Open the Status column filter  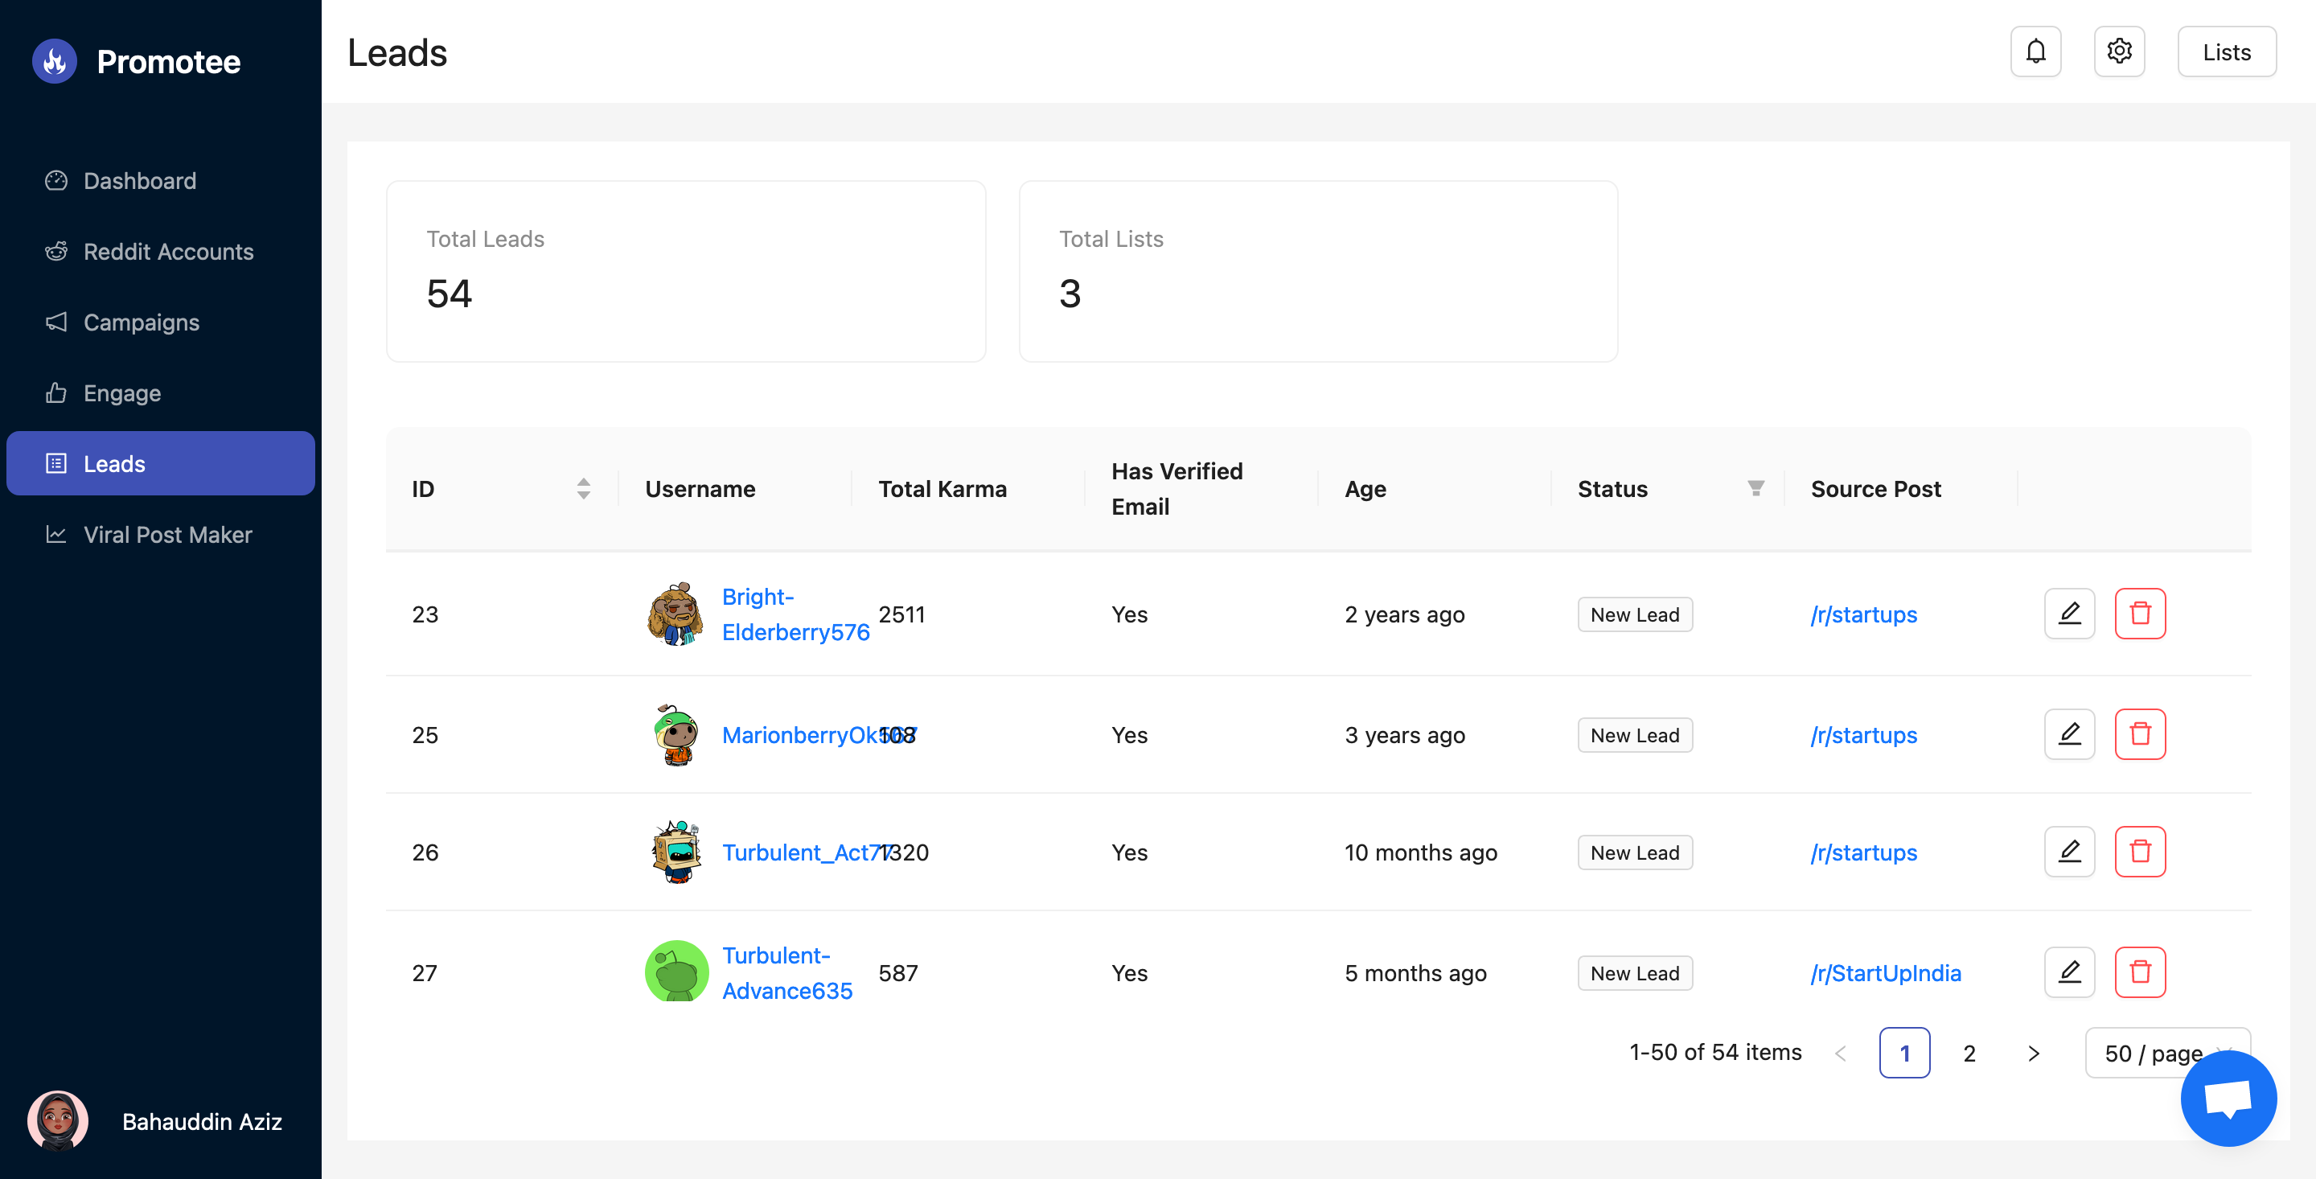click(x=1755, y=488)
